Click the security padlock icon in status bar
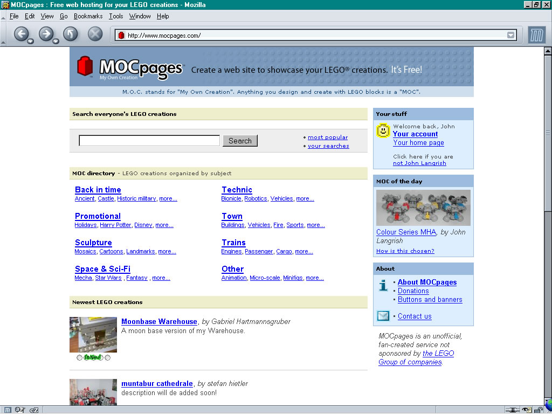The width and height of the screenshot is (552, 414). click(x=539, y=410)
